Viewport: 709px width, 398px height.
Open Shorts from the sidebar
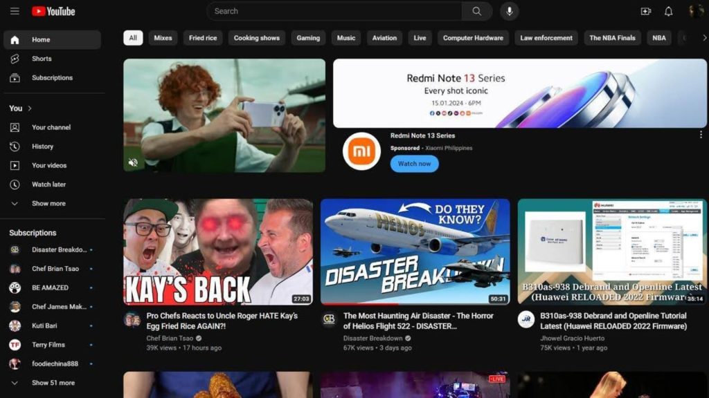click(x=42, y=59)
